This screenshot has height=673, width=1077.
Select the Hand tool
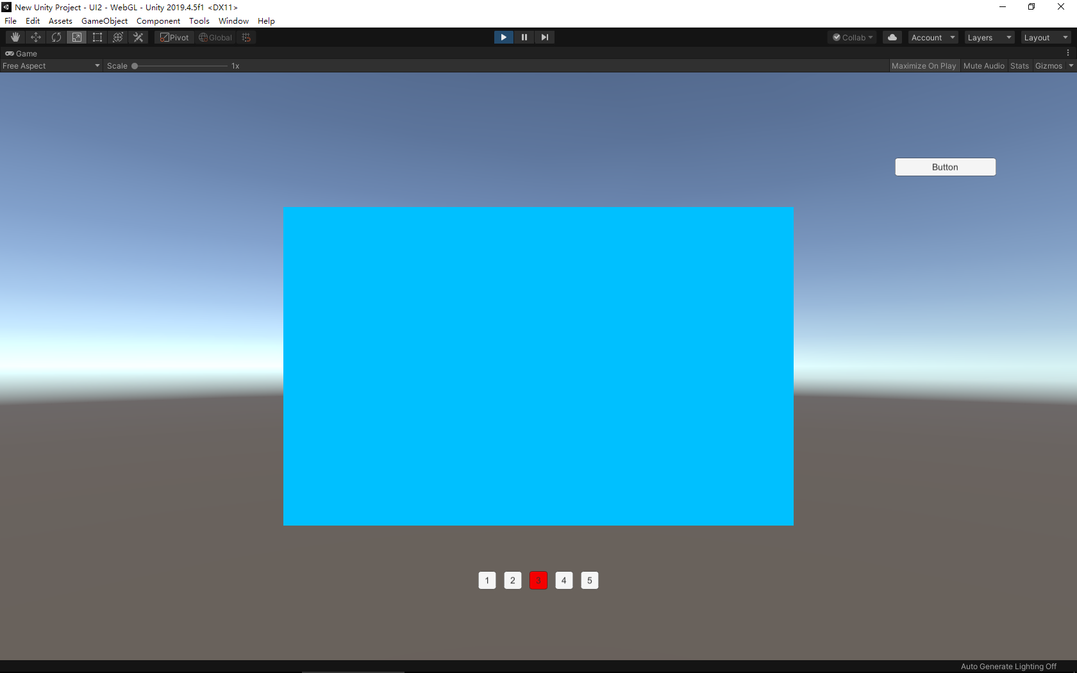click(x=15, y=37)
